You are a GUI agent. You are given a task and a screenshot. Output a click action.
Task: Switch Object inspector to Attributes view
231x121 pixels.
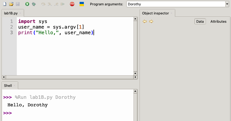coord(218,21)
